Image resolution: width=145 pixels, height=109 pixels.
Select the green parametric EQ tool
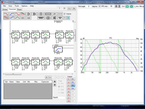(x=17, y=18)
